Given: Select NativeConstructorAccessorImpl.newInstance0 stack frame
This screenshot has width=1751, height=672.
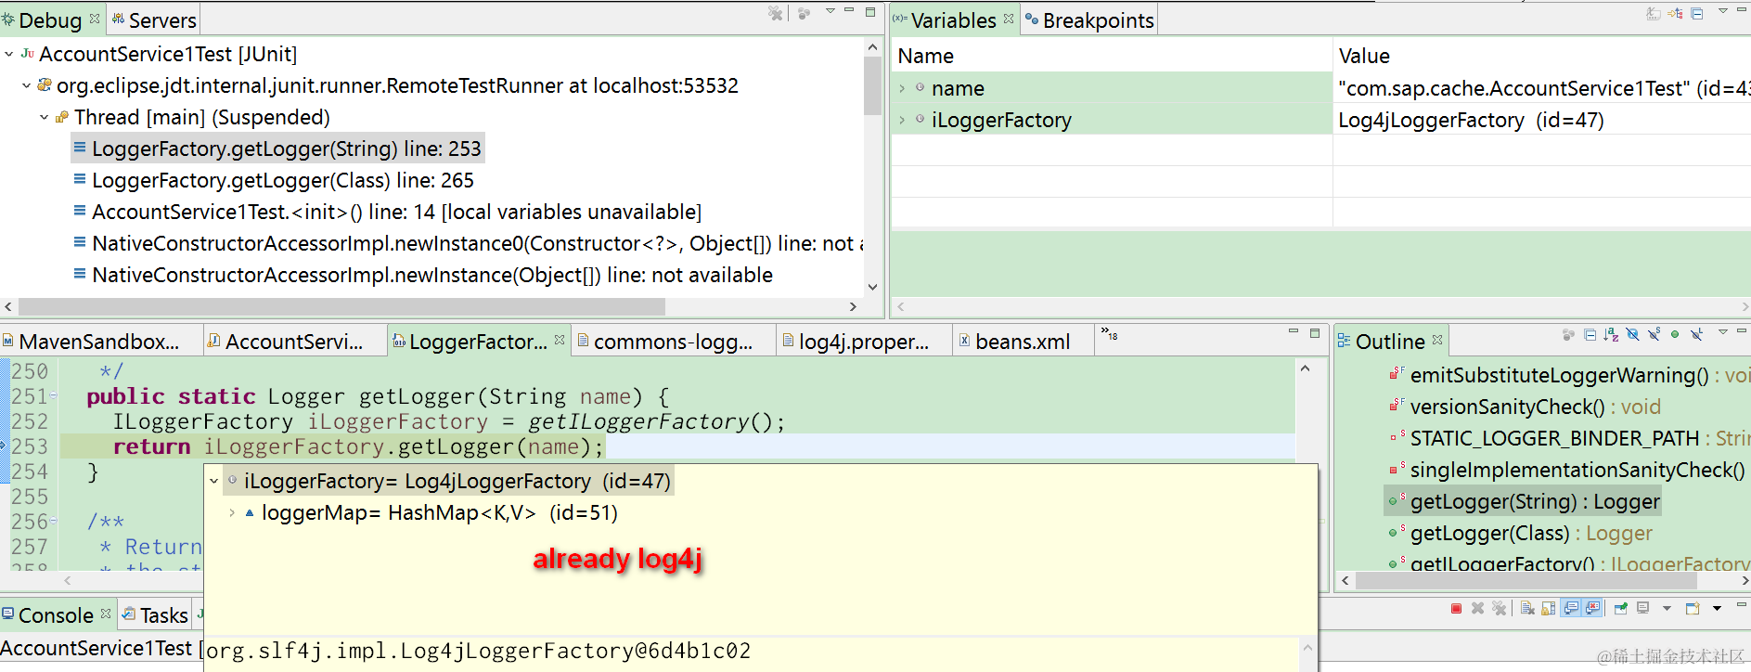Looking at the screenshot, I should [468, 243].
